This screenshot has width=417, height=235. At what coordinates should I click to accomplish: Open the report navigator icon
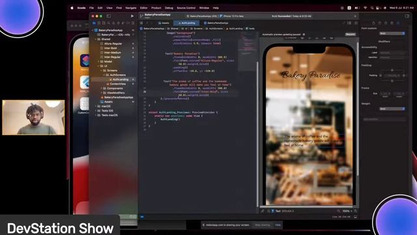tap(133, 23)
